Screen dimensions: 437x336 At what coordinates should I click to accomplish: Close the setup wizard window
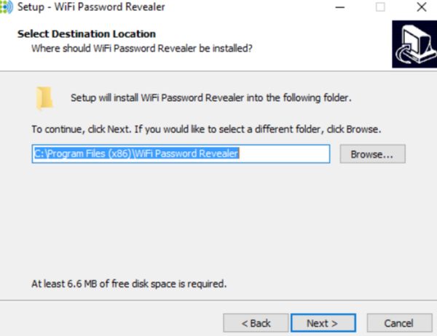pyautogui.click(x=420, y=7)
